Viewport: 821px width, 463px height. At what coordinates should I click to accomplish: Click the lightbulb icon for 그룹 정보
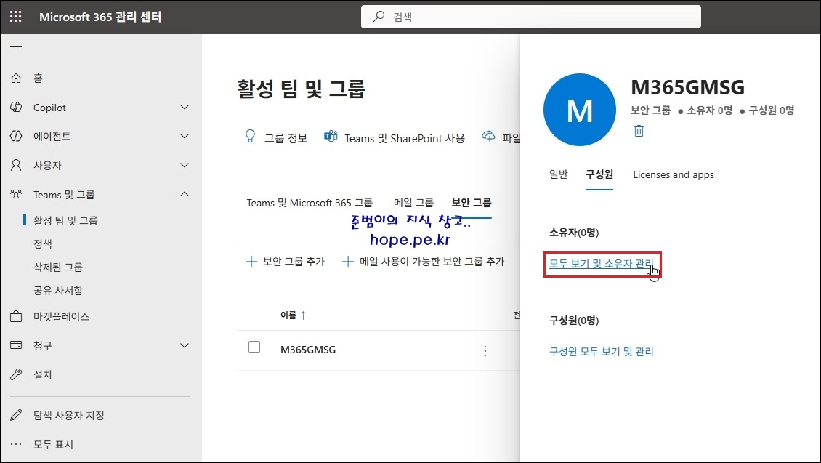point(250,137)
